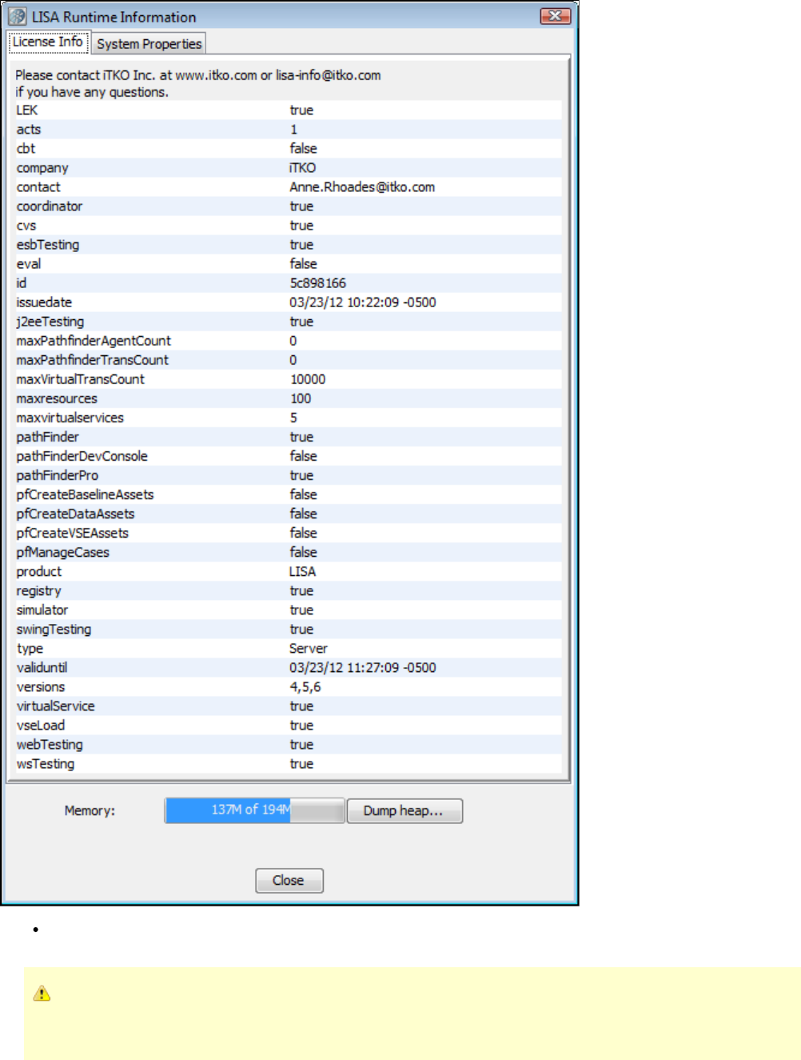801x1060 pixels.
Task: Click the warning triangle icon in note box
Action: (42, 994)
